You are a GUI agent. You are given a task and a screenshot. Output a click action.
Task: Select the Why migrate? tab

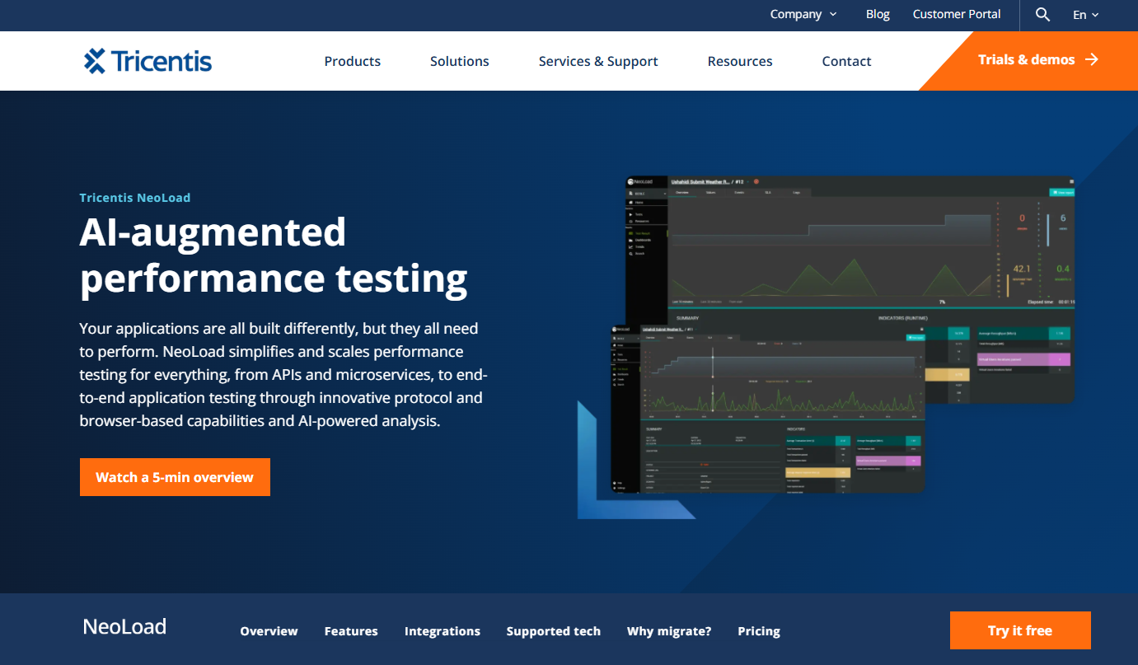(x=669, y=631)
